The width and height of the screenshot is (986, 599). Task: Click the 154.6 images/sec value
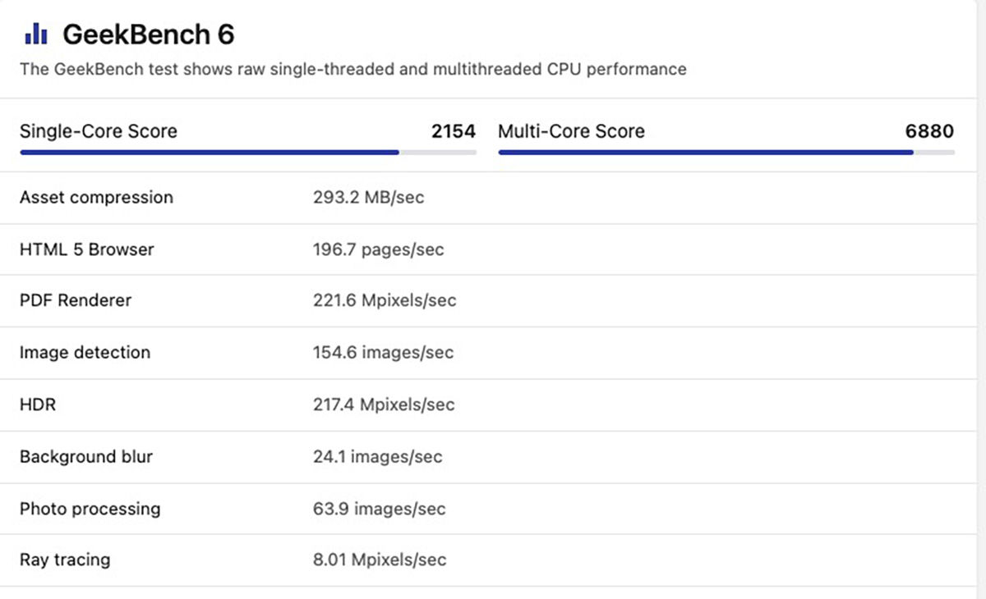[384, 353]
